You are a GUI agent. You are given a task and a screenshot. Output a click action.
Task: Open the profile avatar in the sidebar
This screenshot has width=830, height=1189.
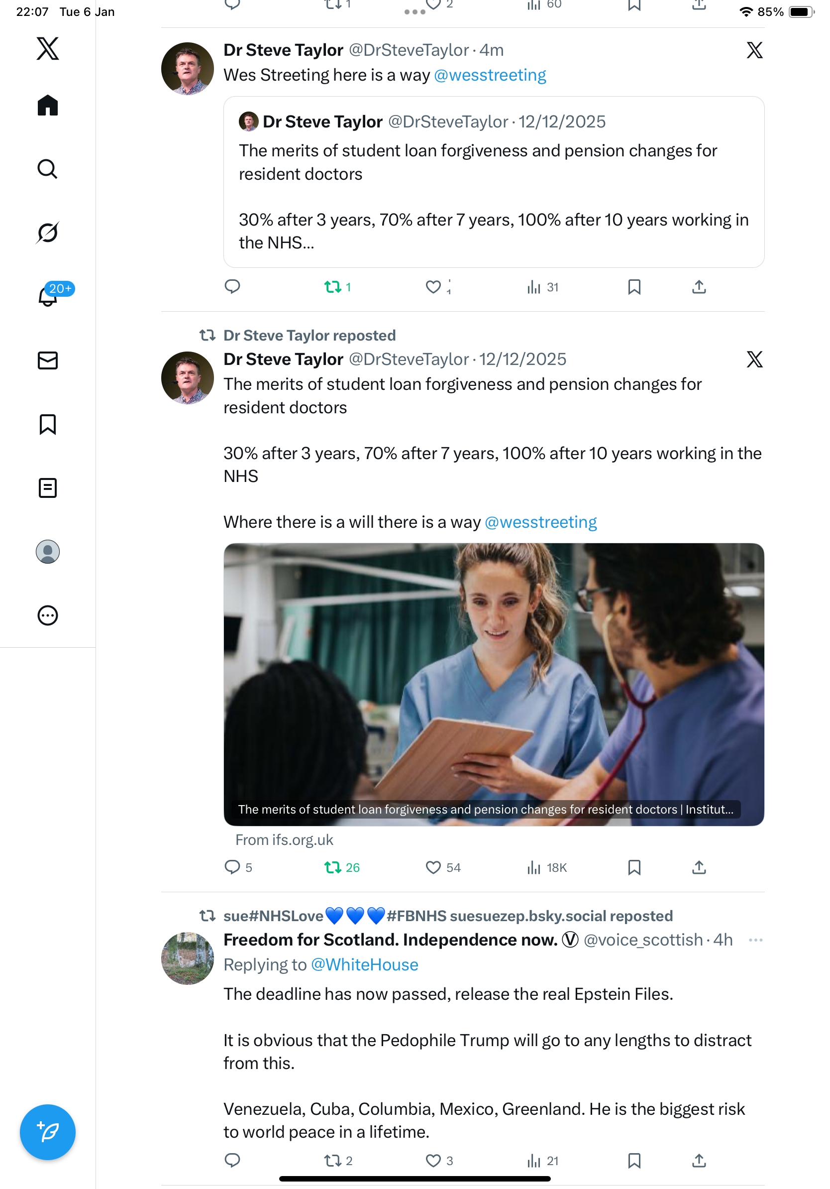coord(47,552)
